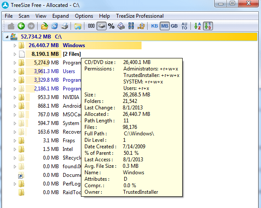The width and height of the screenshot is (261, 208).
Task: Select the Windows row label
Action: point(74,45)
